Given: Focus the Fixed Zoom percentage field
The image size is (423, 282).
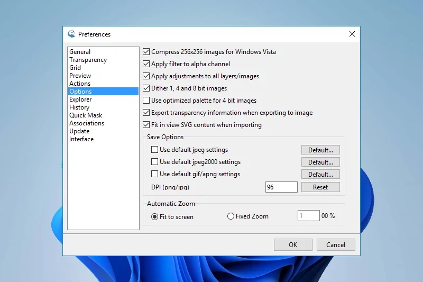Looking at the screenshot, I should 308,216.
